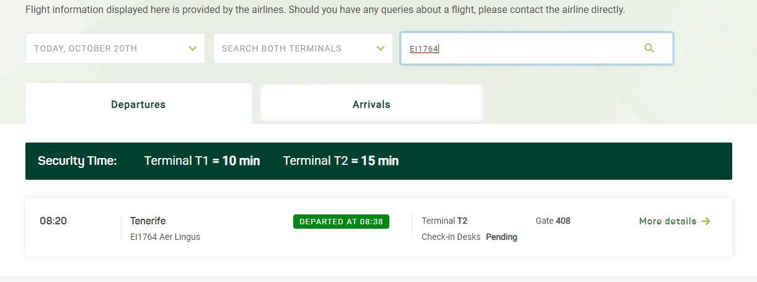Click the arrow icon beside More details
Screen dimensions: 757x282
coord(706,221)
